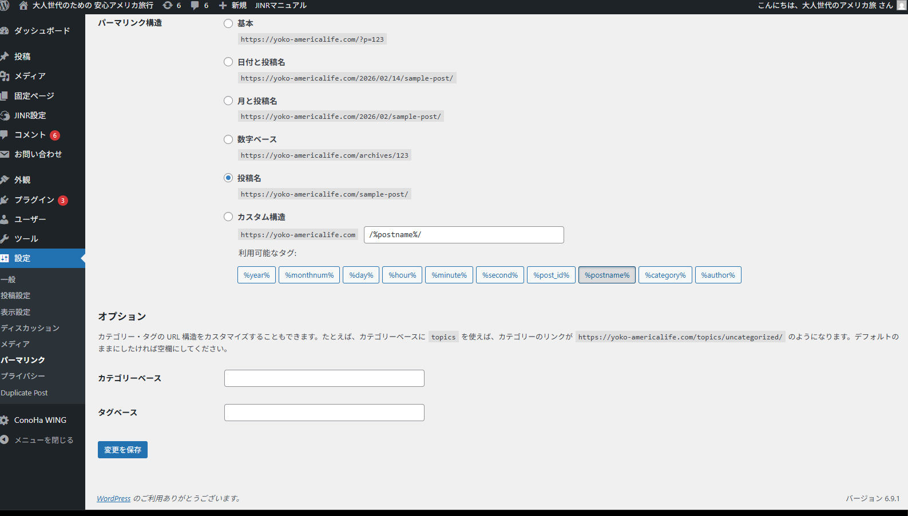Open the ConoHa WING gear icon menu
This screenshot has height=516, width=908.
click(x=5, y=420)
